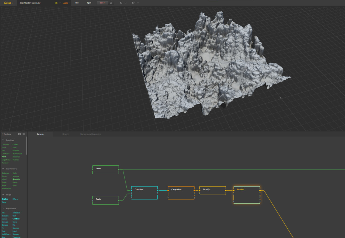Open the BackgroundMountains tab
This screenshot has height=238, width=345.
(90, 134)
